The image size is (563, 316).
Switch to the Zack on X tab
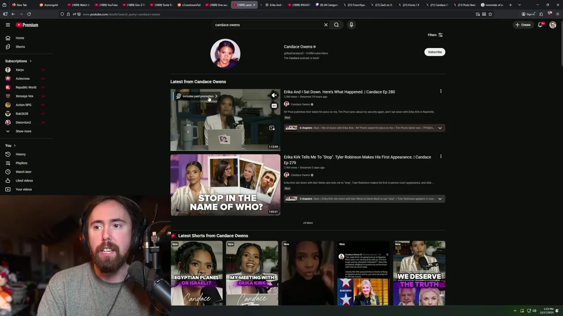coord(383,5)
